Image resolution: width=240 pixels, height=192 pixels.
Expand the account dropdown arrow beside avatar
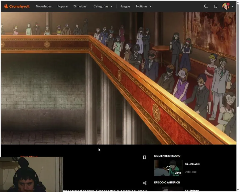(233, 6)
